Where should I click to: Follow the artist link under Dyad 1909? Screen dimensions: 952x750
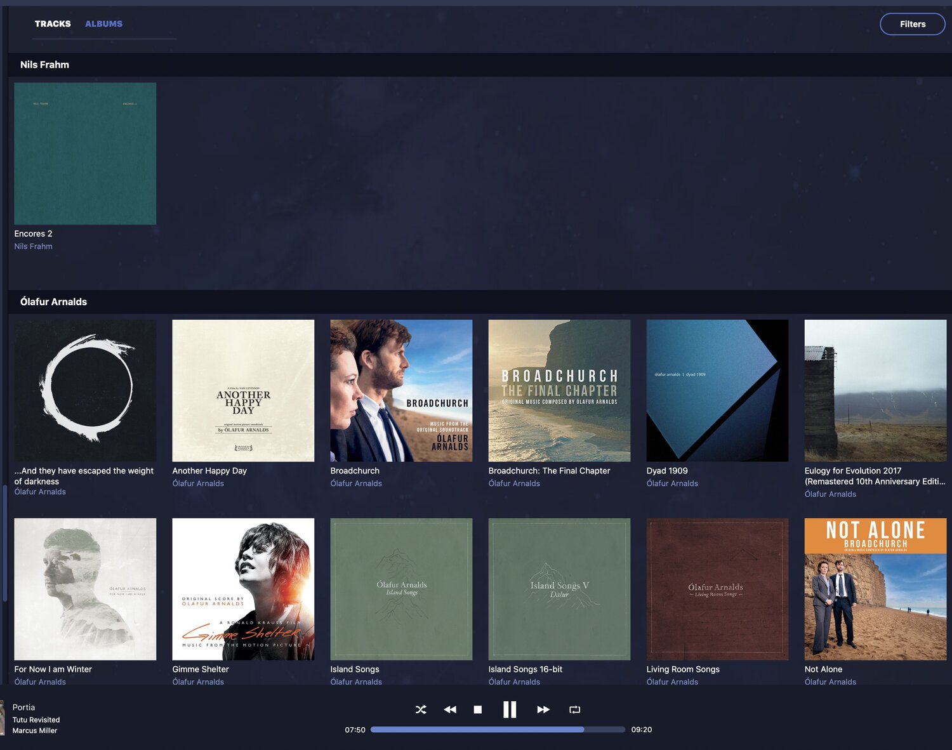click(x=672, y=484)
